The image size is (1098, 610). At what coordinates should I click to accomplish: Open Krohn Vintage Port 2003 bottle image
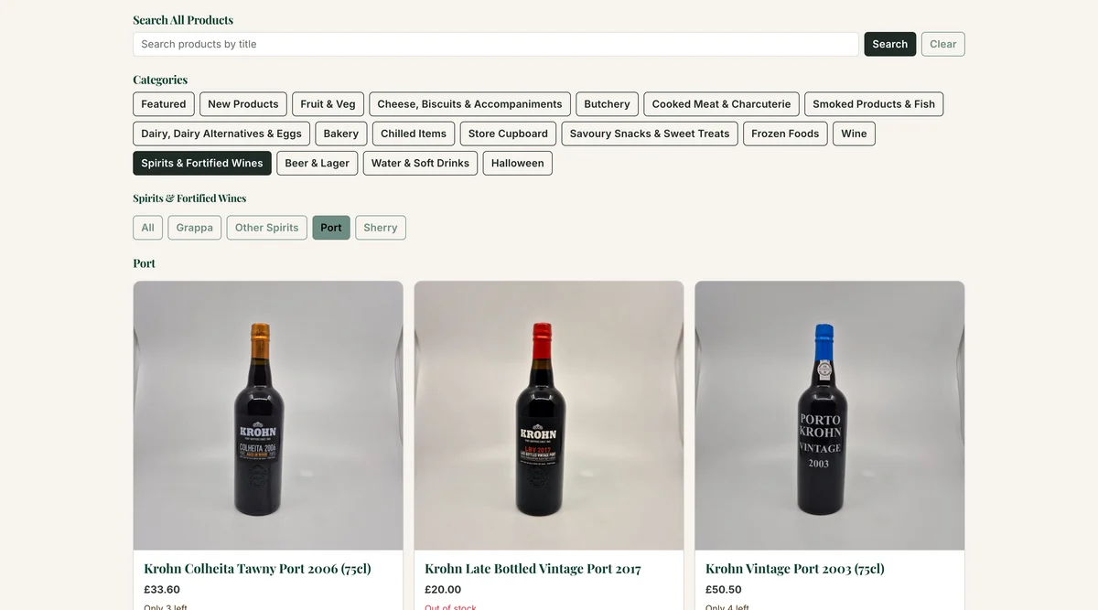[x=830, y=415]
